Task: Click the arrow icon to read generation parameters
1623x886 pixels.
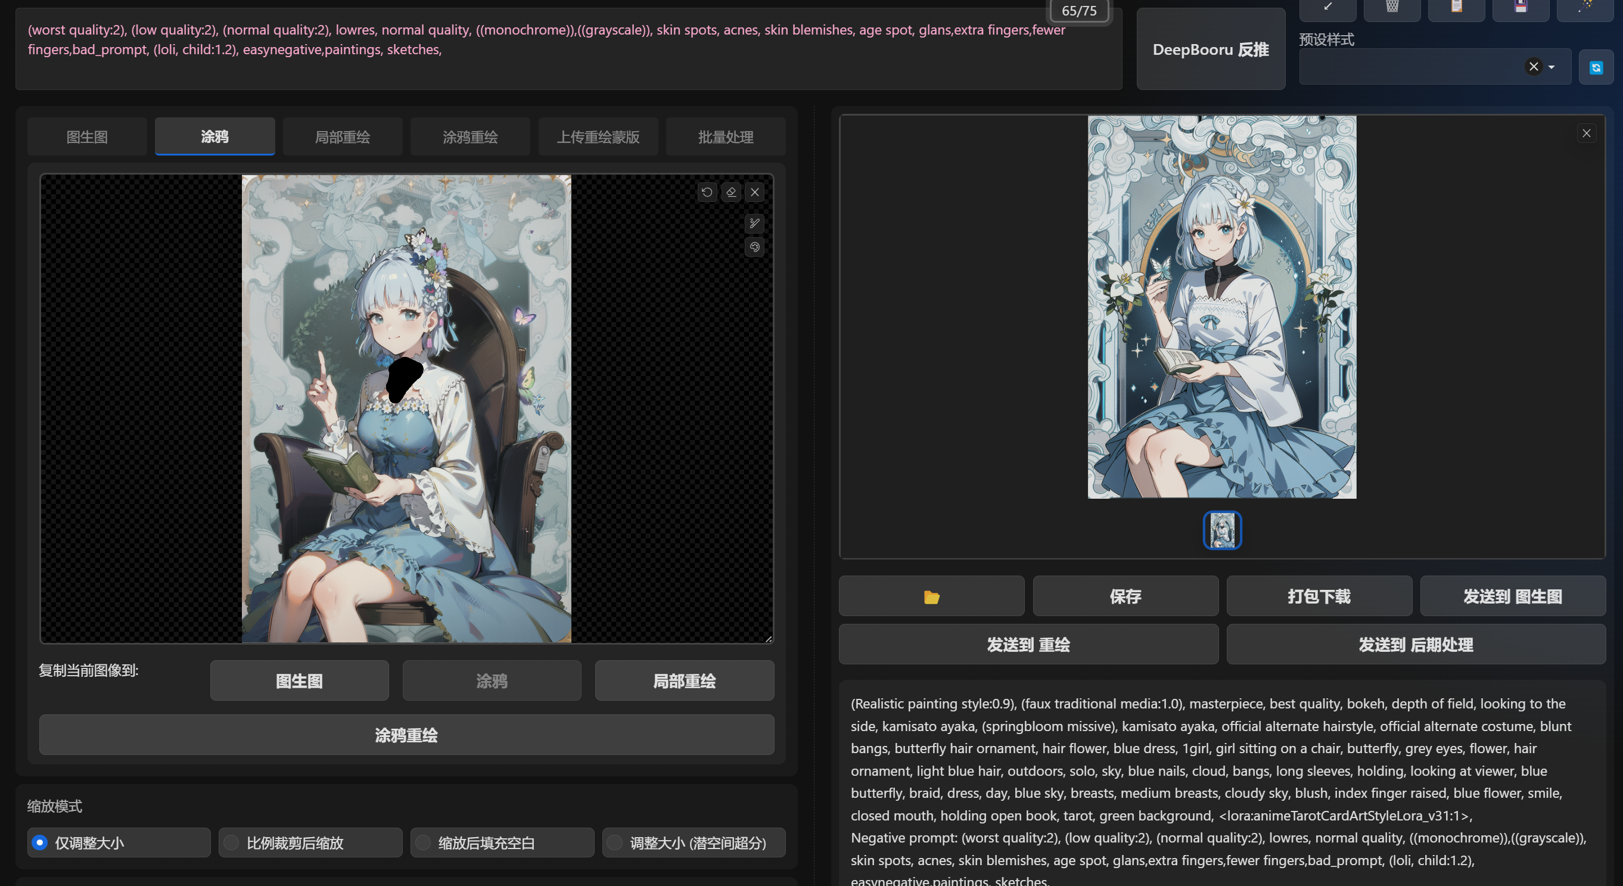Action: click(x=1328, y=8)
